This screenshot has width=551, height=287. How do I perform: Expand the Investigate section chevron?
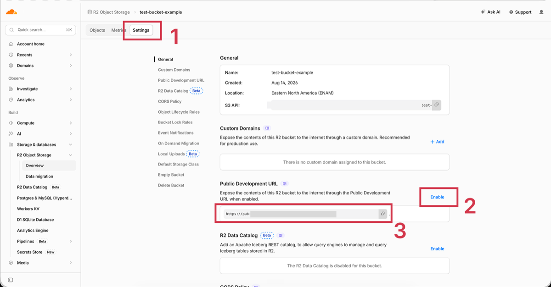coord(71,89)
